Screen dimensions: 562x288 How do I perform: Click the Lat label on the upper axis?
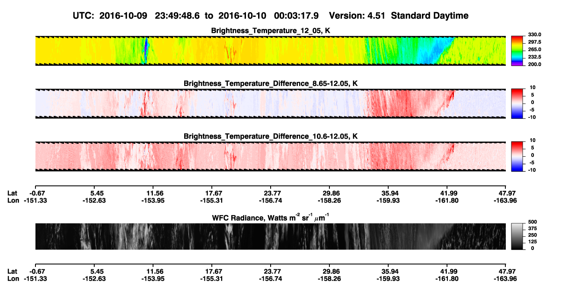tap(13, 193)
